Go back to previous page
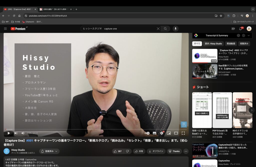 click(3, 16)
